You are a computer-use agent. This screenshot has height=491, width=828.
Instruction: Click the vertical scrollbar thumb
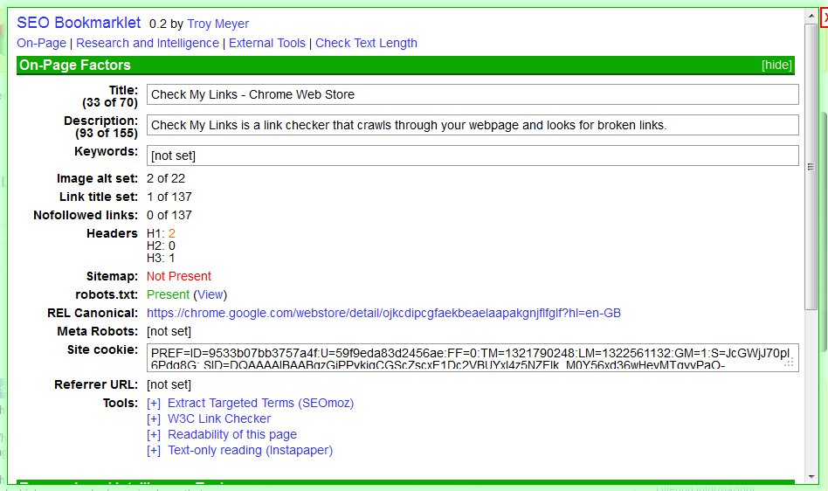pos(811,167)
